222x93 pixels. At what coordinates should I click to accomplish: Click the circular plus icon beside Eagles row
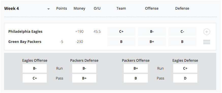pyautogui.click(x=207, y=32)
